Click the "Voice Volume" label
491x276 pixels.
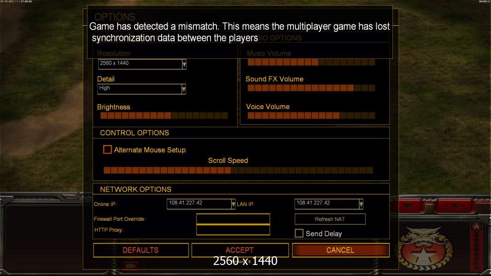[x=268, y=107]
